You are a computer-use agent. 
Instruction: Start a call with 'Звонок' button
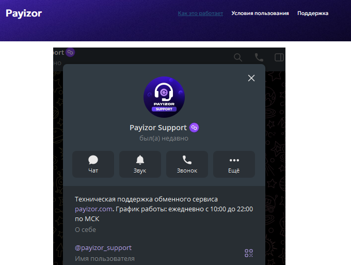187,164
